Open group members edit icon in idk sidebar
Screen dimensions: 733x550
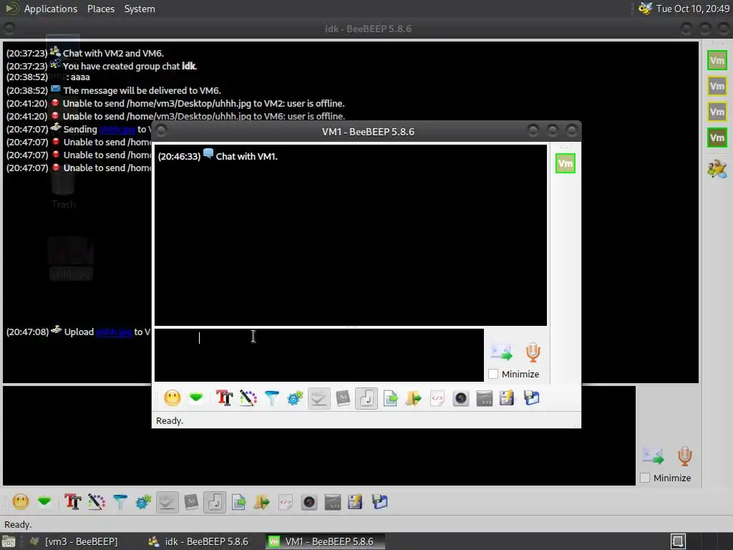tap(717, 169)
